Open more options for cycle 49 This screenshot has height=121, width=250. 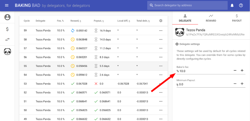(x=161, y=119)
